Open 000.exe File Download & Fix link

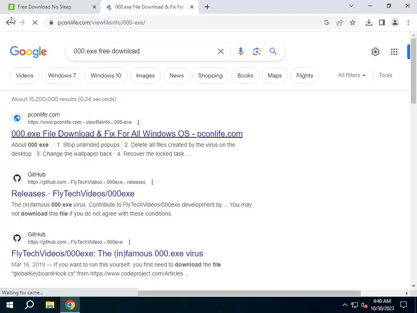(127, 134)
